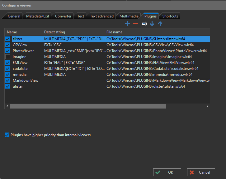The width and height of the screenshot is (226, 179).
Task: Click the EXT="CSV" detect string cell
Action: point(53,45)
